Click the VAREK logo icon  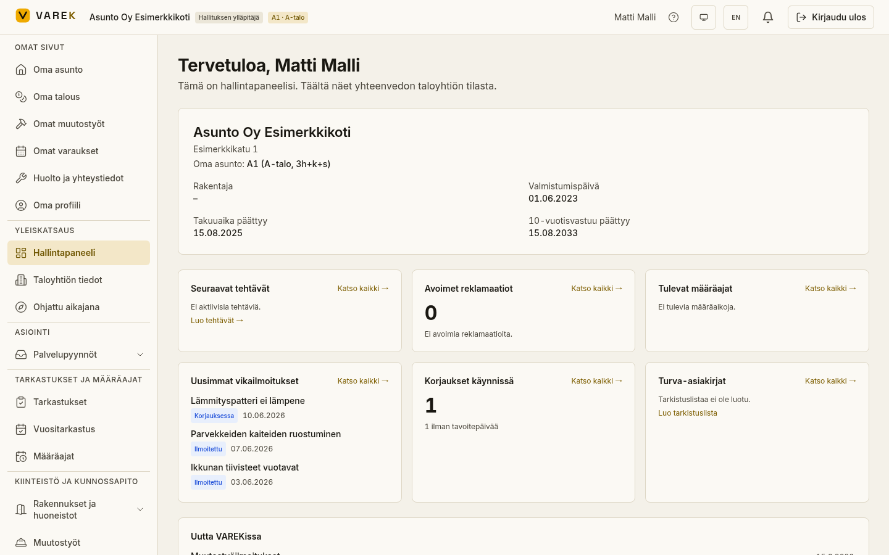point(23,16)
